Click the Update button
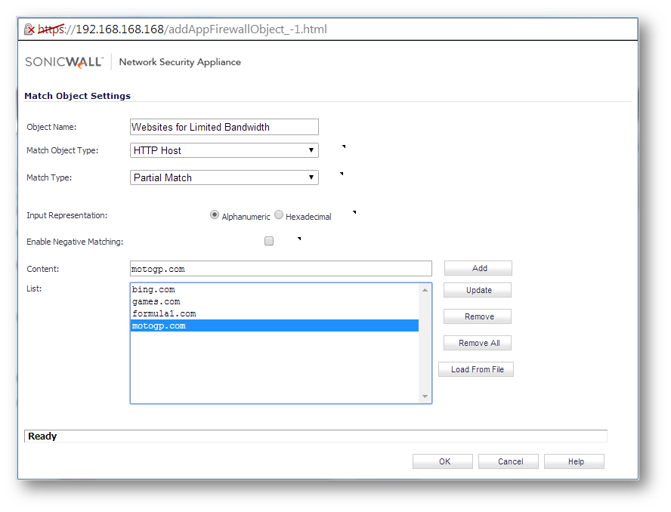Viewport: 671px width, 512px height. [478, 290]
